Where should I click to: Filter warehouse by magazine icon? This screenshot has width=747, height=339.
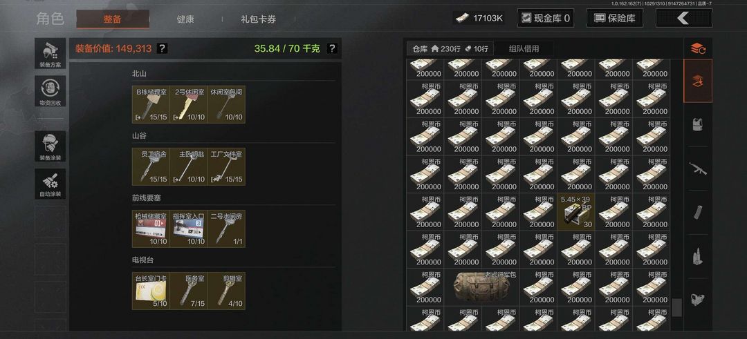point(698,212)
